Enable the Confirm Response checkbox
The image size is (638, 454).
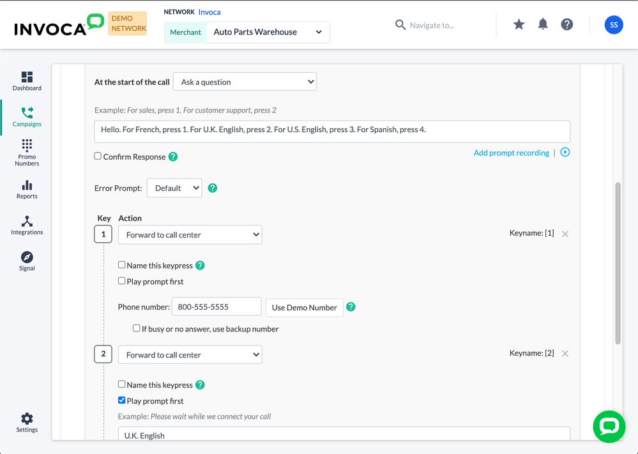click(98, 156)
